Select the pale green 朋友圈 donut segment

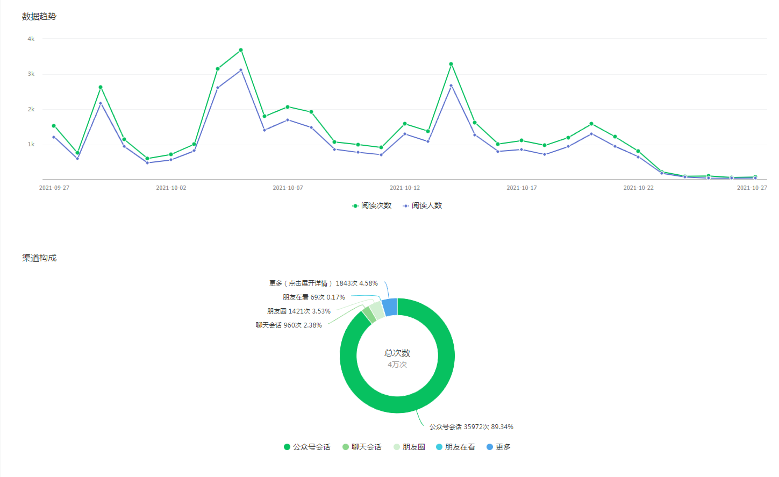pos(377,311)
